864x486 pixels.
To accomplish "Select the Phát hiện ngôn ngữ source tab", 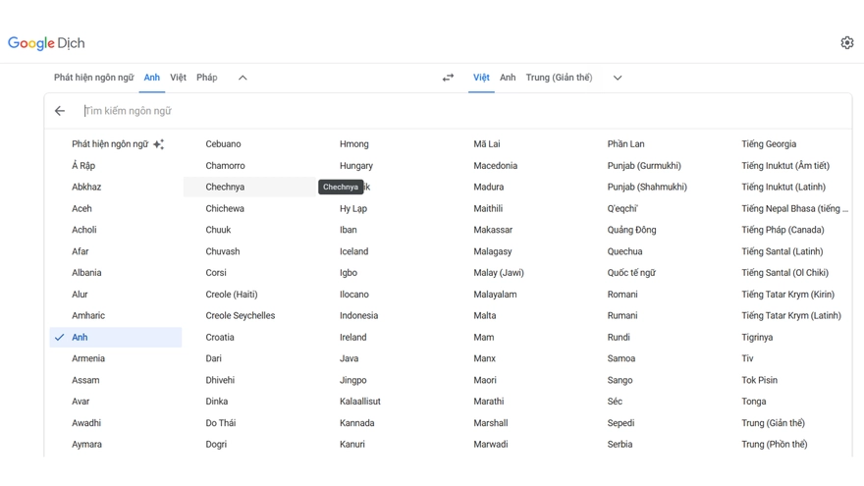I will (93, 78).
